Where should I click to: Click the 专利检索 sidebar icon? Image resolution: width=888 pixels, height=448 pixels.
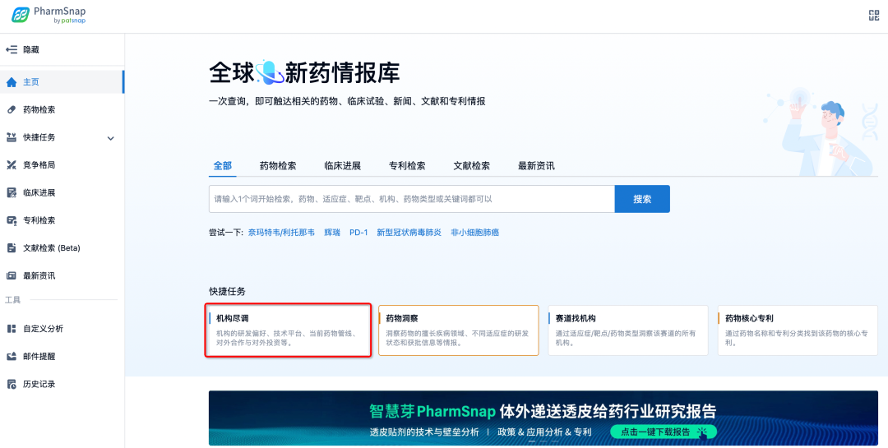[12, 221]
